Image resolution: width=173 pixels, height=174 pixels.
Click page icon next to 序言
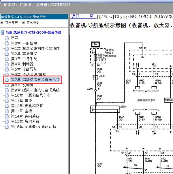(x=7, y=38)
